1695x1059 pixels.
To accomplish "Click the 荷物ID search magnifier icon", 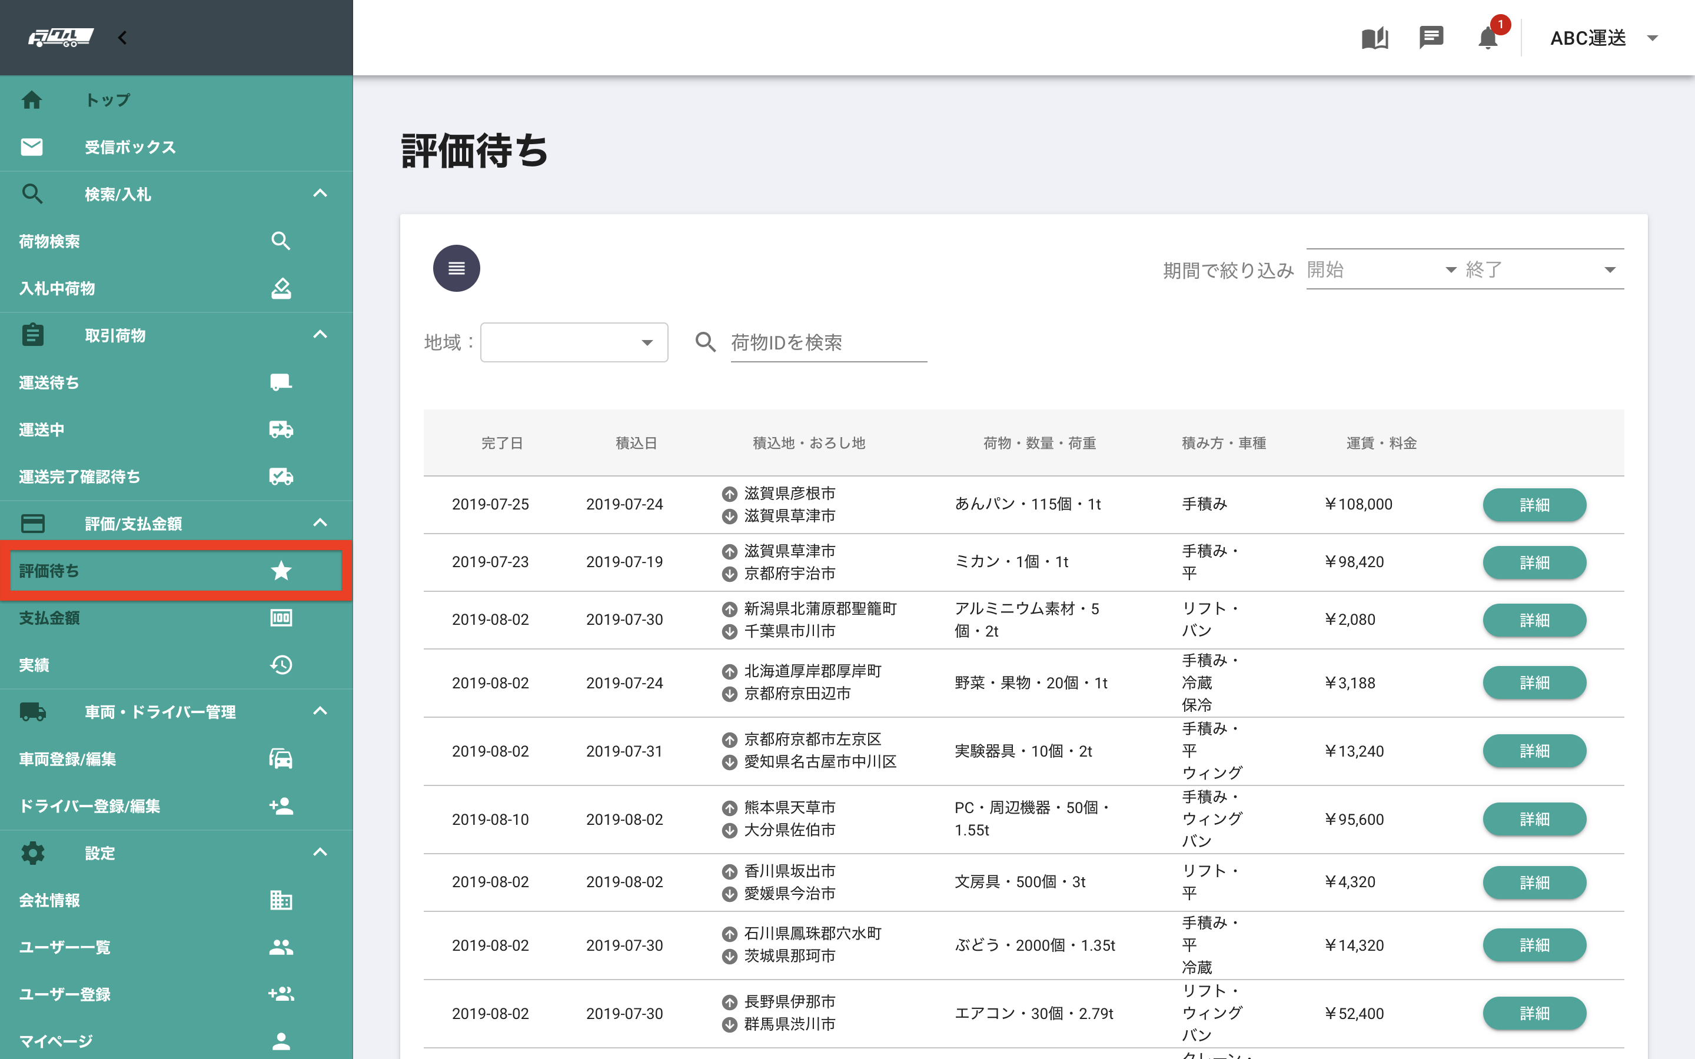I will click(x=705, y=342).
